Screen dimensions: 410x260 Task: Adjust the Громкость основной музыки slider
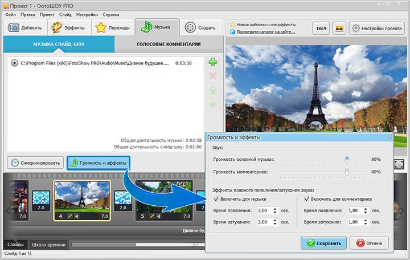(x=347, y=160)
